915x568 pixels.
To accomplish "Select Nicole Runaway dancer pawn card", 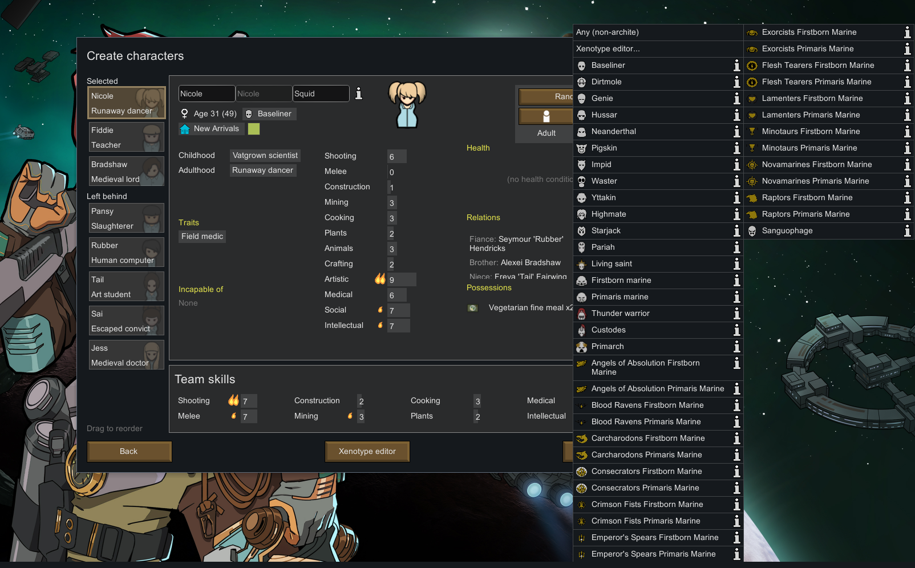I will coord(127,103).
